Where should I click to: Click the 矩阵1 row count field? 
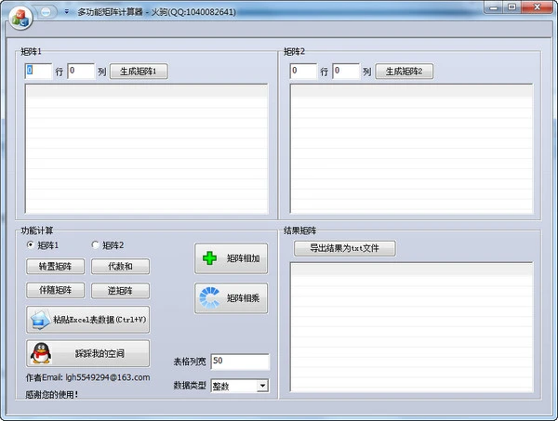pos(38,71)
